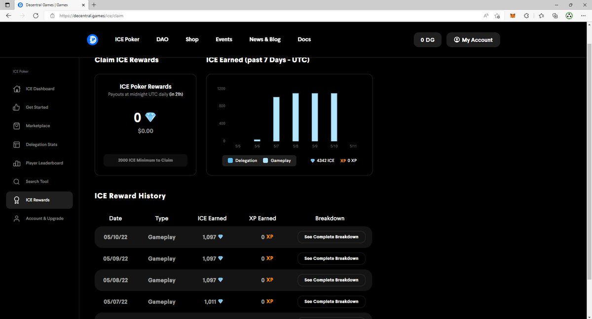See Complete Breakdown for 05/10/22

(332, 237)
